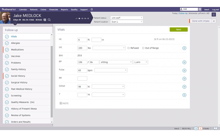Select Surgical History in the sidebar

(x=27, y=83)
